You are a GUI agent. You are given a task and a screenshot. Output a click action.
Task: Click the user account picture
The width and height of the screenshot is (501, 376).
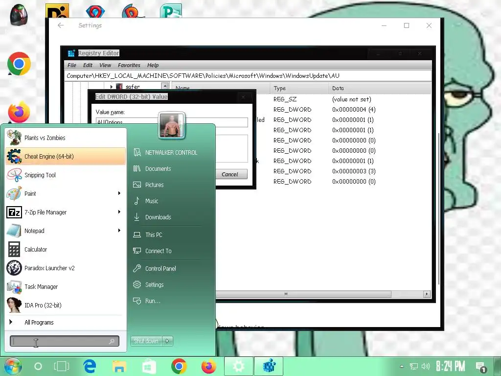[172, 125]
